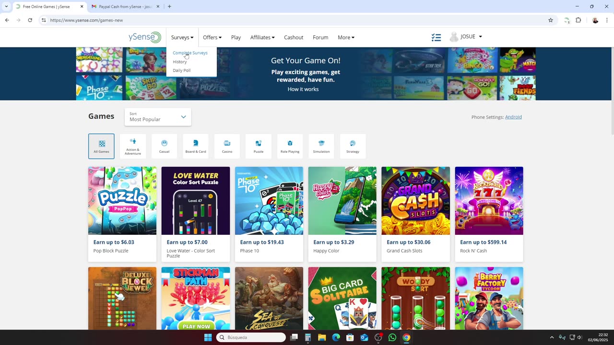This screenshot has height=345, width=614.
Task: Open Happy Color game thumbnail
Action: click(342, 201)
